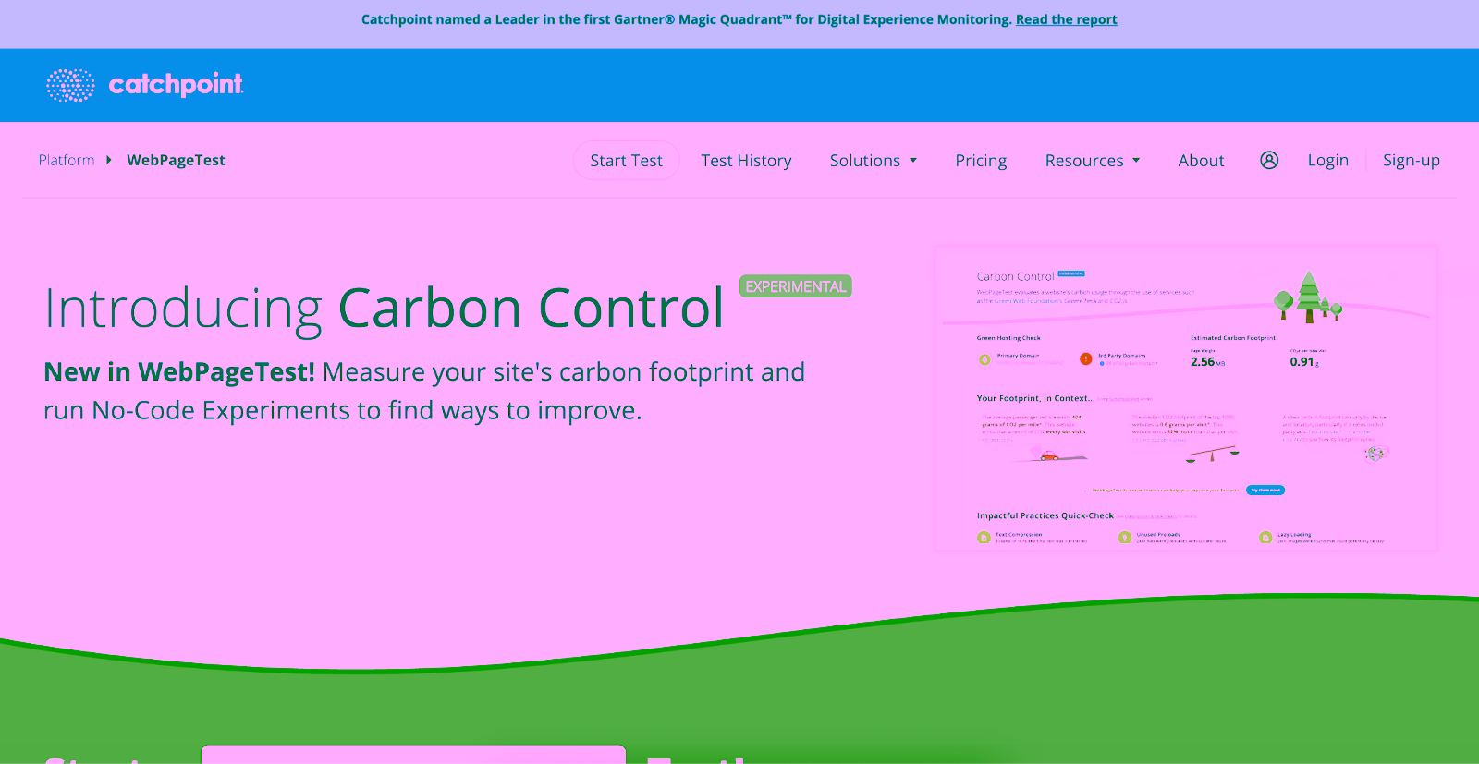Click the Sign-up link
The width and height of the screenshot is (1479, 764).
[x=1411, y=160]
